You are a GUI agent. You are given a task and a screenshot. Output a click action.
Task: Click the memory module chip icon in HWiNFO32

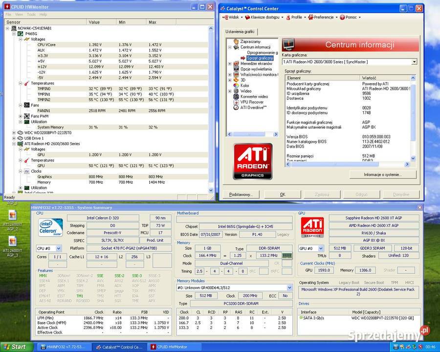click(287, 255)
